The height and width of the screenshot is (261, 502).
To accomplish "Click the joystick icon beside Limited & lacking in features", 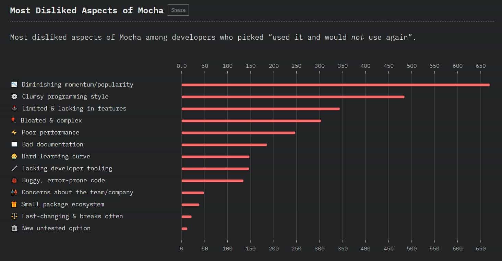I will pos(14,108).
